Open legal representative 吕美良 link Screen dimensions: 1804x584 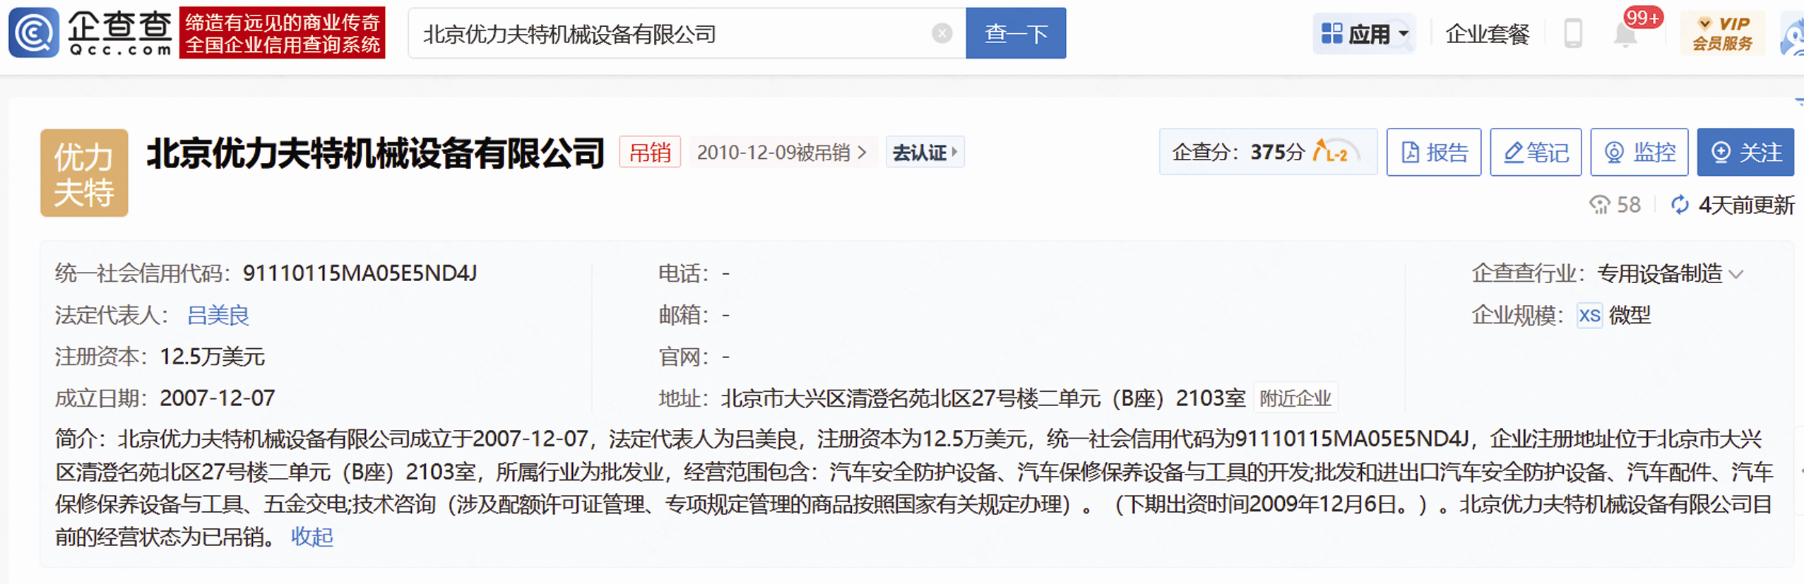(218, 315)
